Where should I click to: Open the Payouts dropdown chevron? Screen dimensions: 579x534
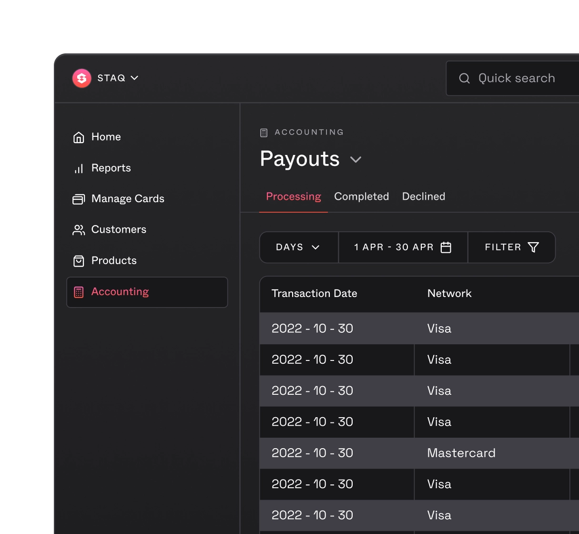point(356,160)
